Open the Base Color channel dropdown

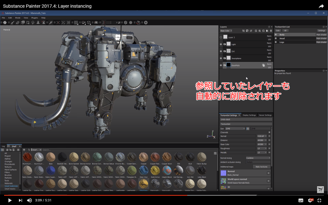point(226,31)
